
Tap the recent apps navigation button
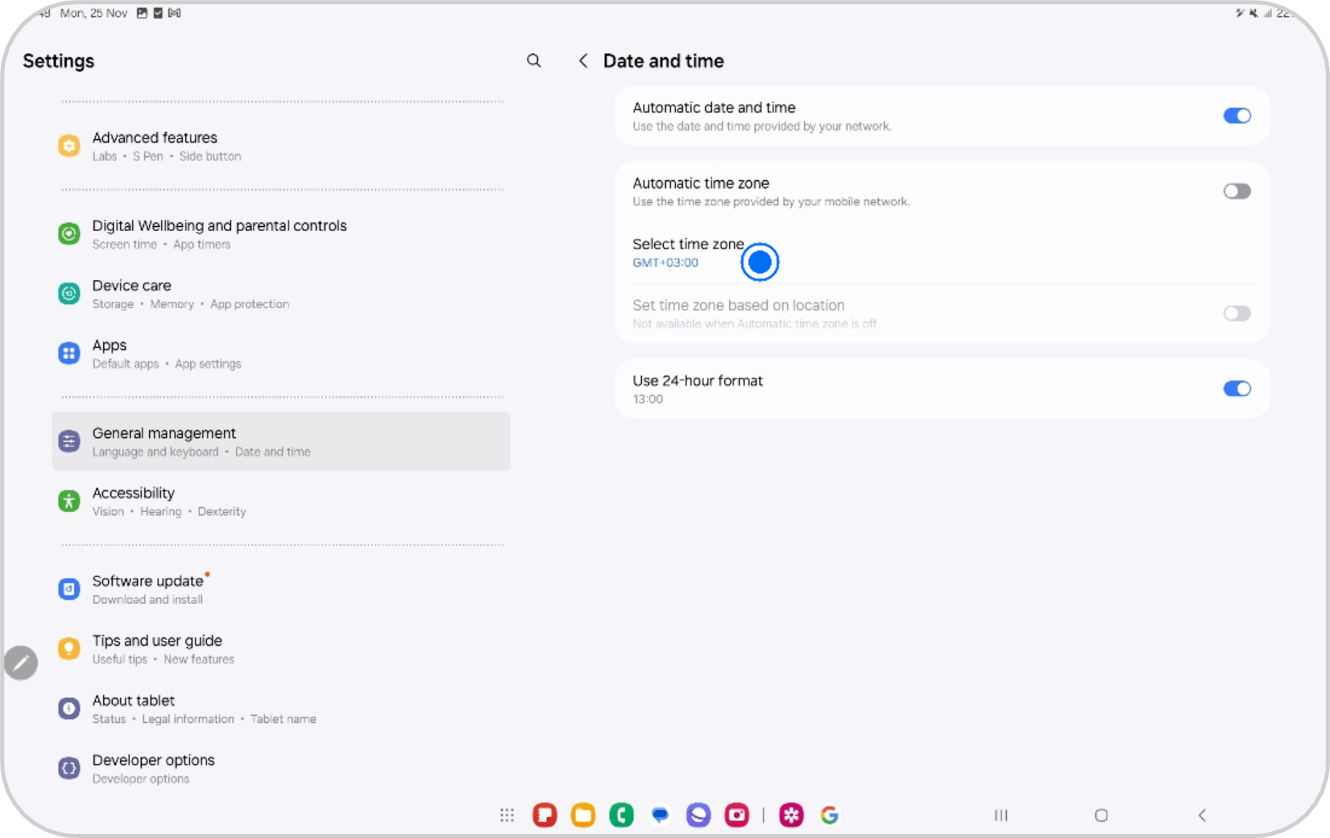[1001, 815]
